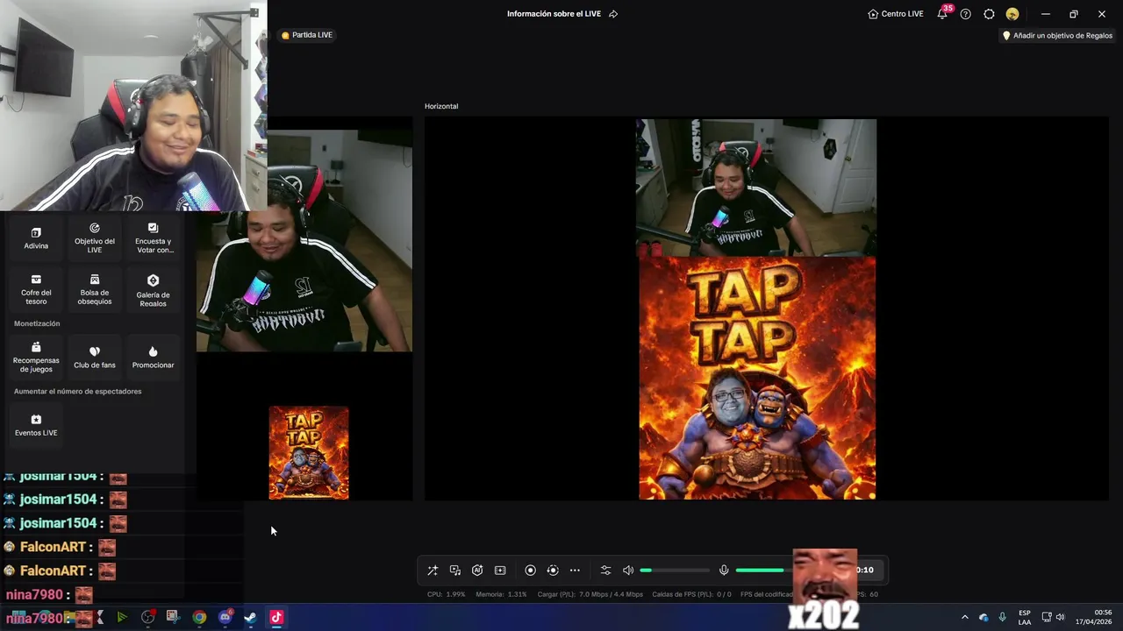The height and width of the screenshot is (631, 1123).
Task: Click the dashed-circle clip record icon
Action: [x=553, y=571]
